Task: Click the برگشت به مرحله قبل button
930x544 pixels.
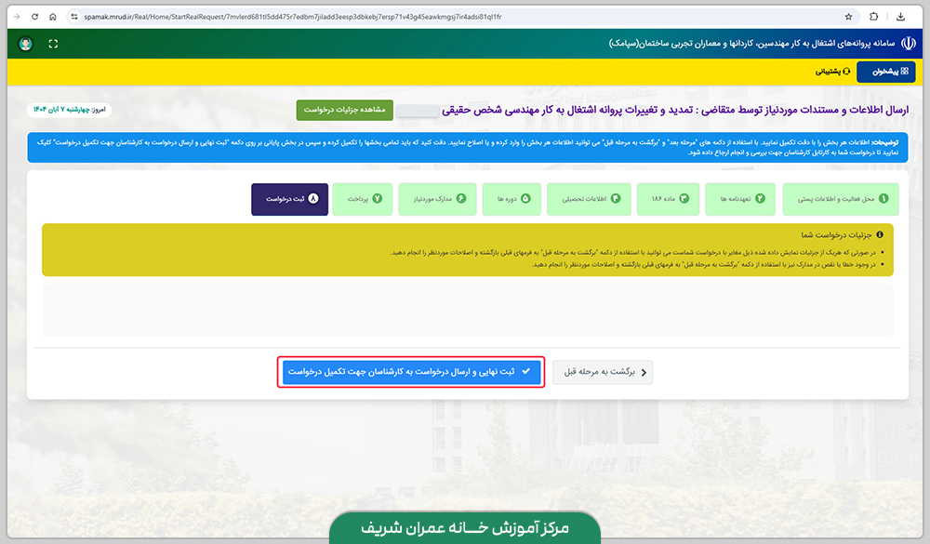Action: [603, 372]
